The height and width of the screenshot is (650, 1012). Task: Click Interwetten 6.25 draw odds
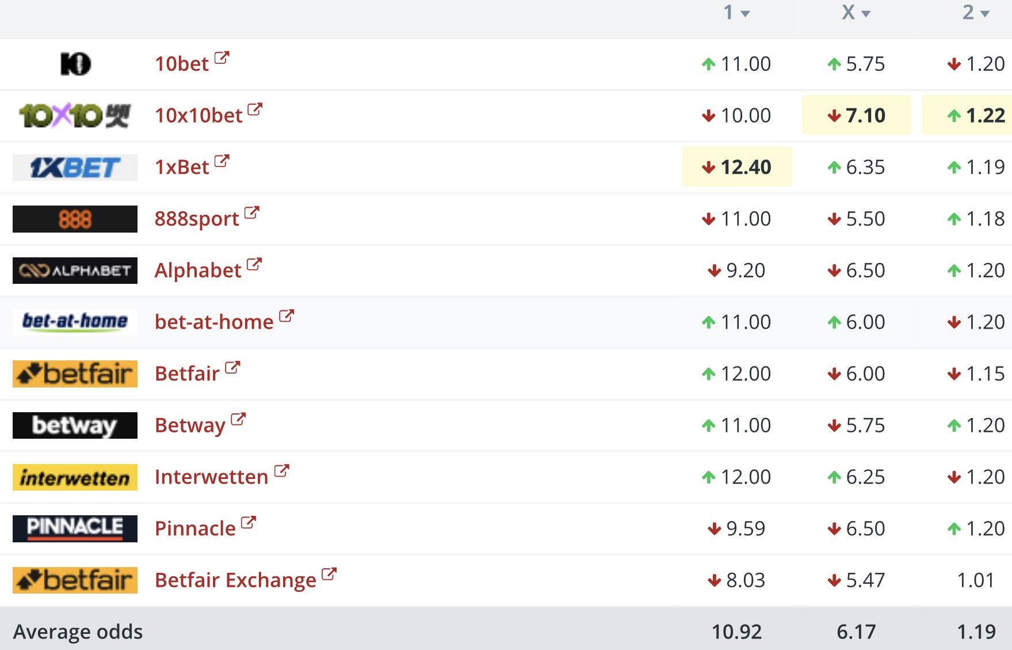pos(857,477)
